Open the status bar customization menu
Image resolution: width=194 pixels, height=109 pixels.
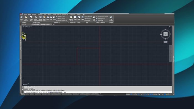pyautogui.click(x=173, y=94)
